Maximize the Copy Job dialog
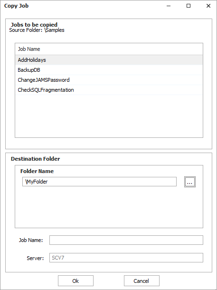Viewport: 217px width, 290px height. click(189, 6)
